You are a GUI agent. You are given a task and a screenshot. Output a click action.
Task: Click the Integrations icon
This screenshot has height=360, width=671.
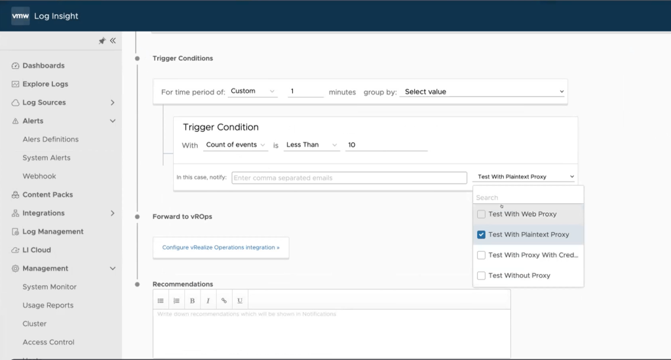(x=16, y=213)
